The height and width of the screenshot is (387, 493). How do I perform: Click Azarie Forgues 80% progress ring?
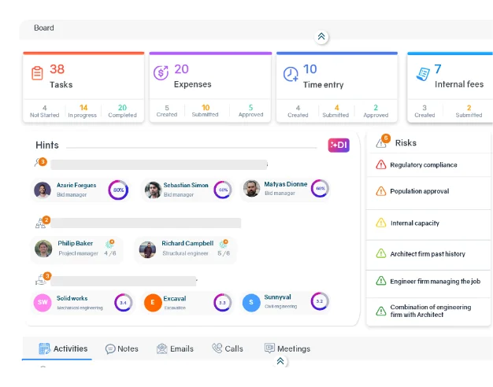pyautogui.click(x=118, y=190)
